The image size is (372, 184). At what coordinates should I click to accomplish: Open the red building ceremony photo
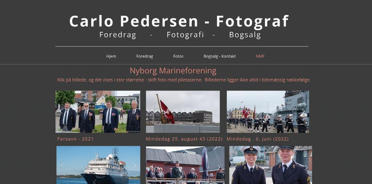pos(185,165)
